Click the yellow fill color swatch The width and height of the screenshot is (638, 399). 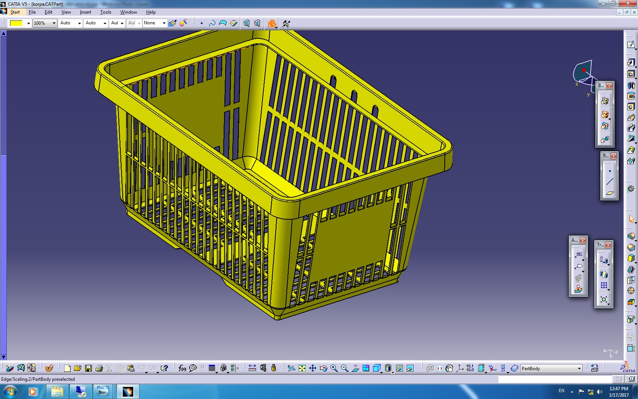[16, 23]
